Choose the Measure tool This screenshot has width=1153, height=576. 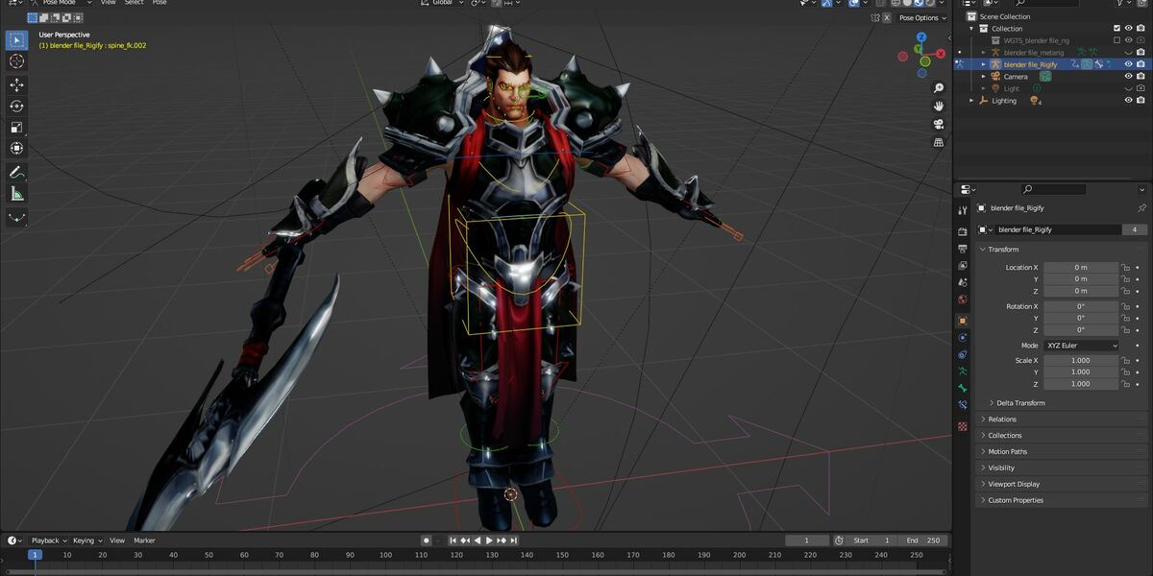pyautogui.click(x=16, y=194)
